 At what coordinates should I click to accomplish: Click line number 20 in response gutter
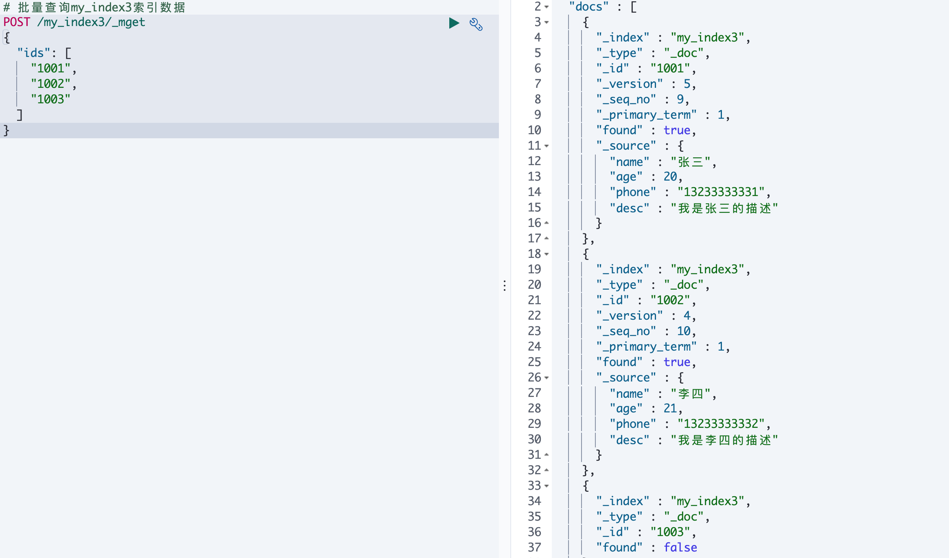click(x=534, y=285)
